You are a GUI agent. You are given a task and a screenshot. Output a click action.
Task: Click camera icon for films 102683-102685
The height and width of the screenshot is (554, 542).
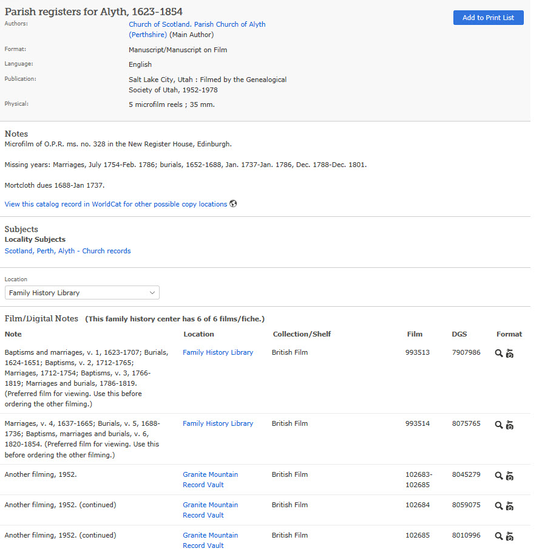click(x=509, y=476)
